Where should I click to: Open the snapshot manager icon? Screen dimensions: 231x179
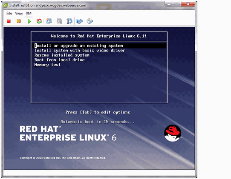point(69,21)
